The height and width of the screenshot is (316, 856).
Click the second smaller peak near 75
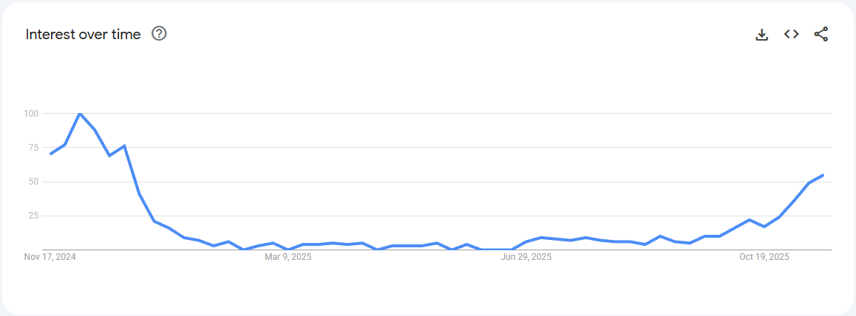pos(124,145)
